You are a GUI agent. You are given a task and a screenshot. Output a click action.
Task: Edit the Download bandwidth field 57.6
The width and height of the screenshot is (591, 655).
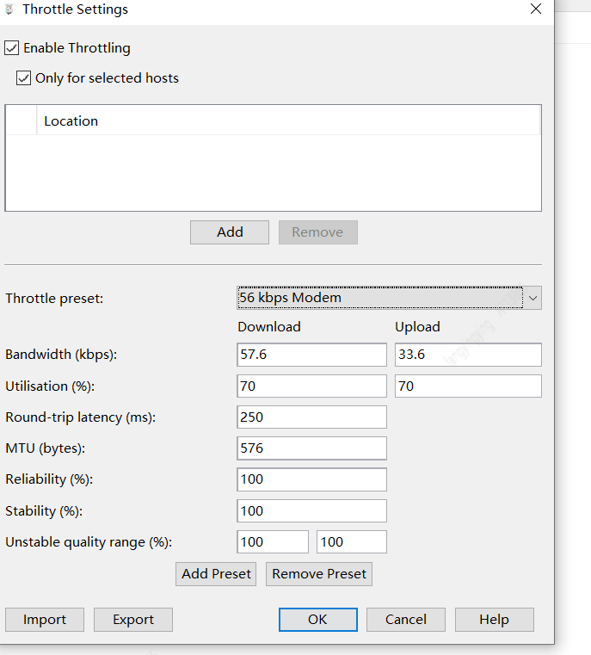coord(311,355)
